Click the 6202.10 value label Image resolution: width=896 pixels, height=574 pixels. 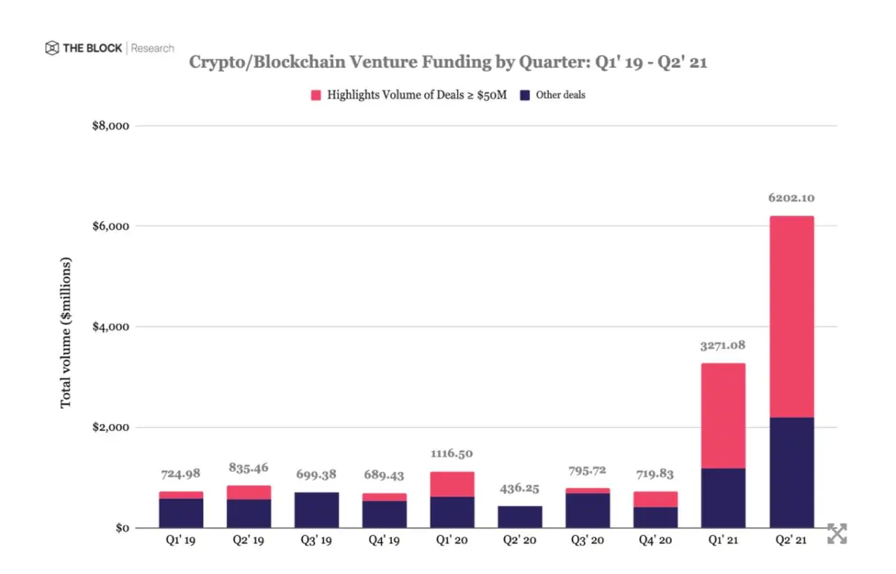(791, 199)
